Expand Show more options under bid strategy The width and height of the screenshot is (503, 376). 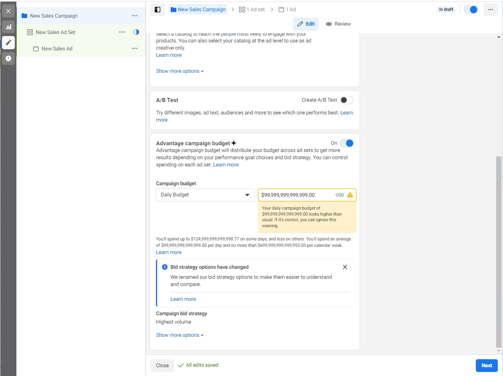(x=180, y=335)
